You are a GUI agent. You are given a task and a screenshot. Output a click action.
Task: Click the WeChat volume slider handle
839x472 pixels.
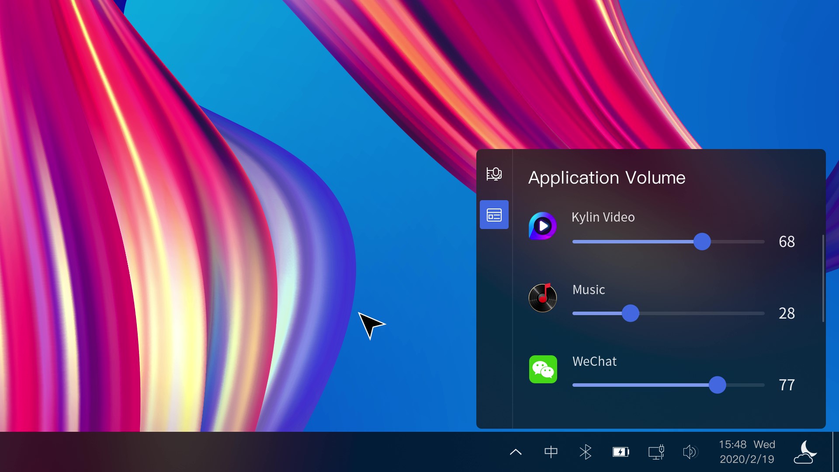click(717, 385)
